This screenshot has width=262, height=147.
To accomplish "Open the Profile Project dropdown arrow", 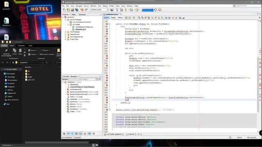I will 140,10.
